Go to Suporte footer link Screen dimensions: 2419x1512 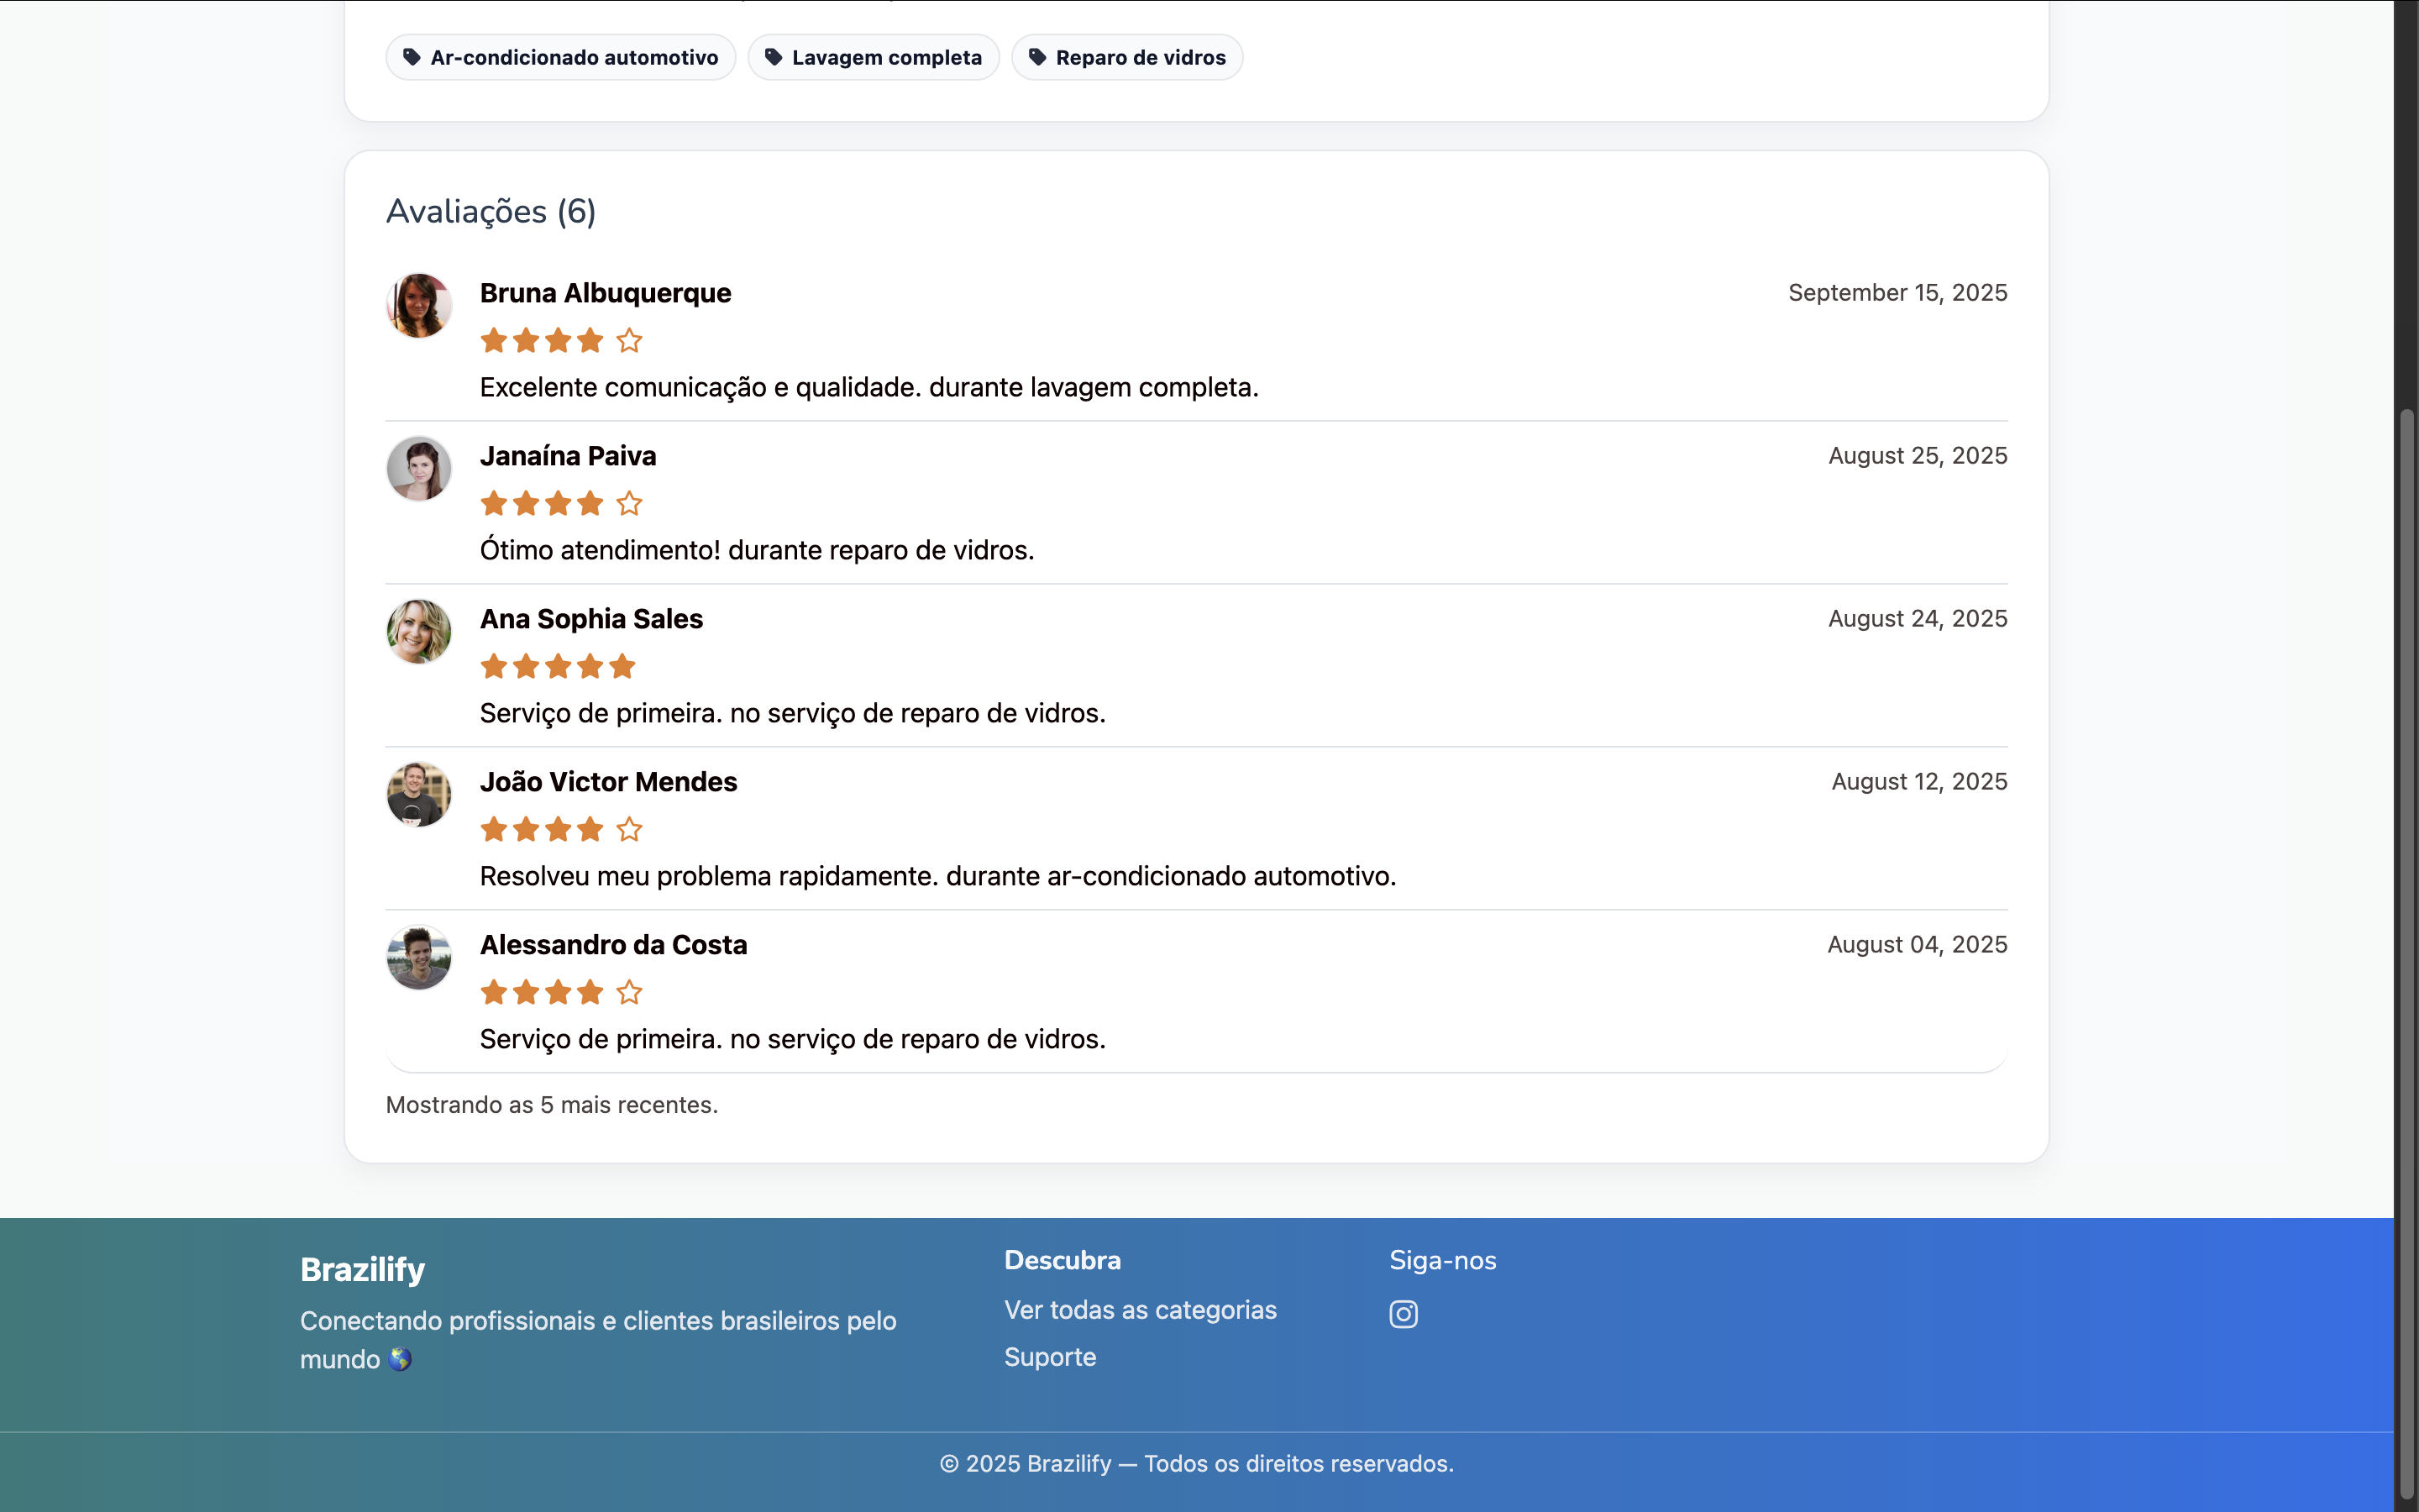coord(1050,1357)
